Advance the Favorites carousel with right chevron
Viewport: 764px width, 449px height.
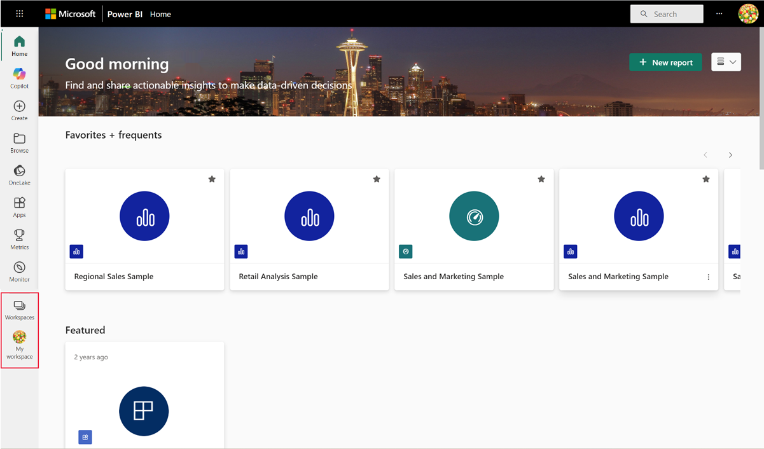(x=730, y=155)
